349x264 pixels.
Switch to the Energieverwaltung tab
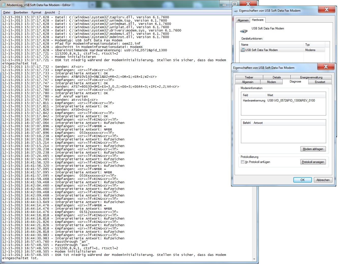click(311, 77)
